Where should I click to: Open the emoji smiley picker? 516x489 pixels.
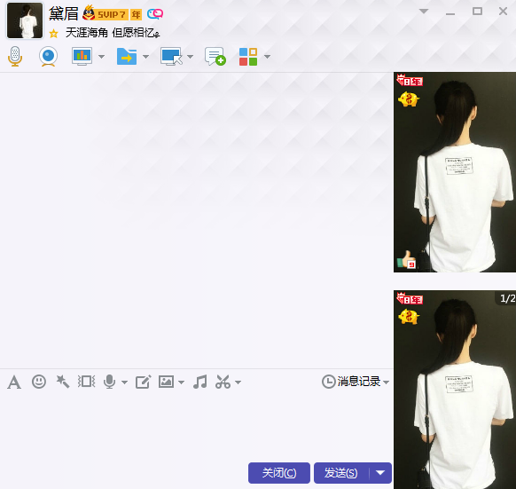point(39,382)
